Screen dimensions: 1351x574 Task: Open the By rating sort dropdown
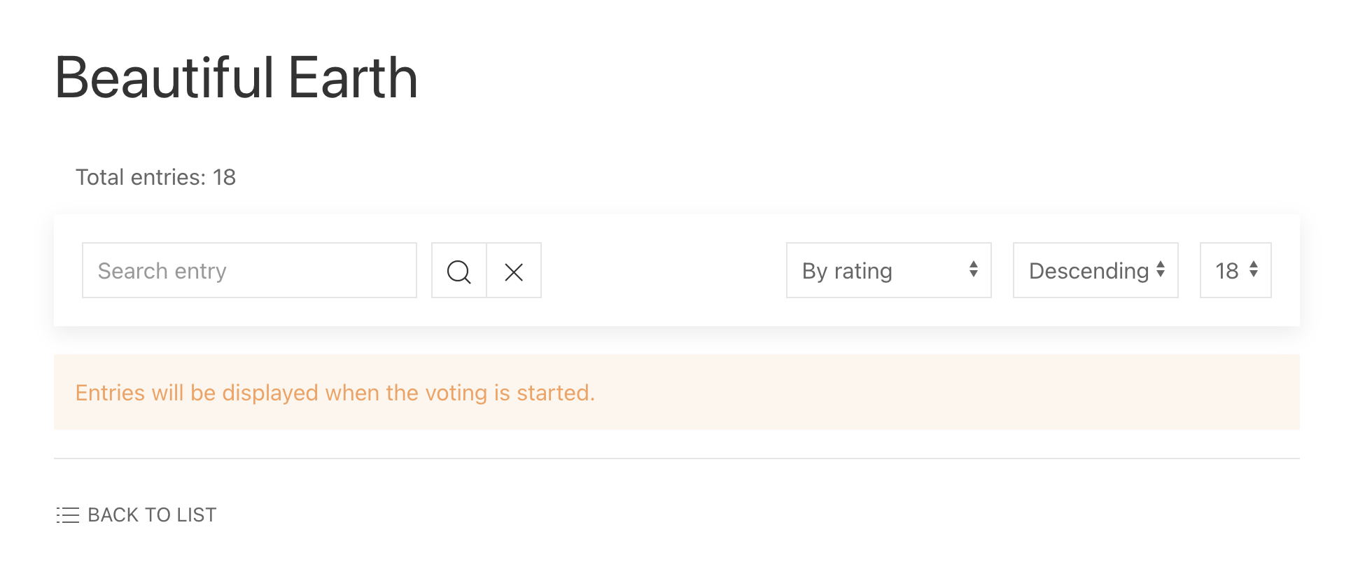point(888,270)
